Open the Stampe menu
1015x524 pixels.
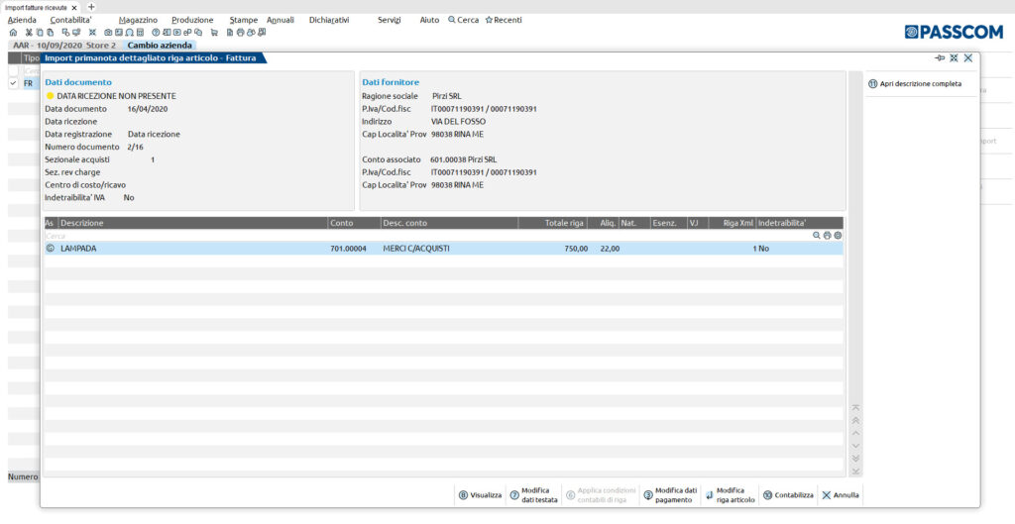tap(244, 20)
